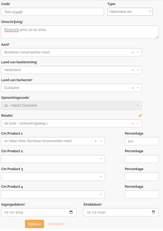The image size is (163, 231).
Task: Save the form with the Opslaan button
Action: (x=35, y=224)
